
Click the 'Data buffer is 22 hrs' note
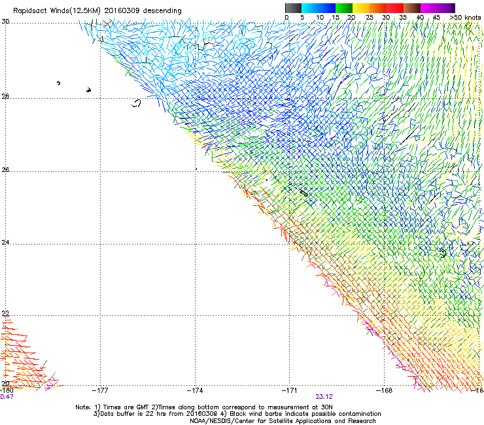pos(237,414)
